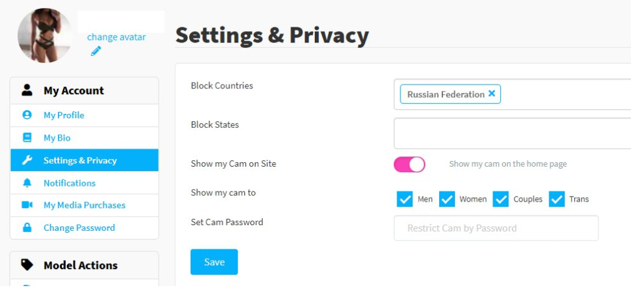Expand the Model Actions section header
This screenshot has width=631, height=297.
pos(84,265)
